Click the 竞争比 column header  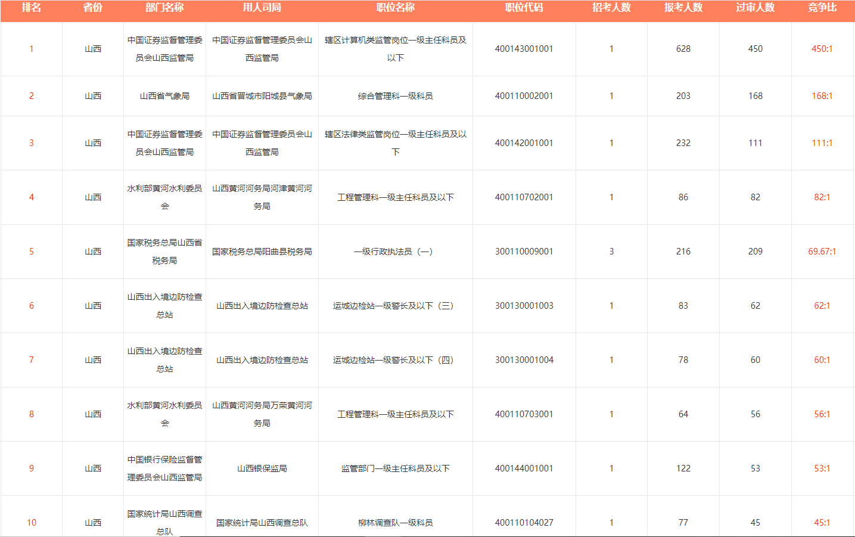click(x=822, y=8)
